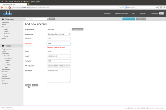Focus the Password field
Viewport: 166px width, 110px height.
59,44
